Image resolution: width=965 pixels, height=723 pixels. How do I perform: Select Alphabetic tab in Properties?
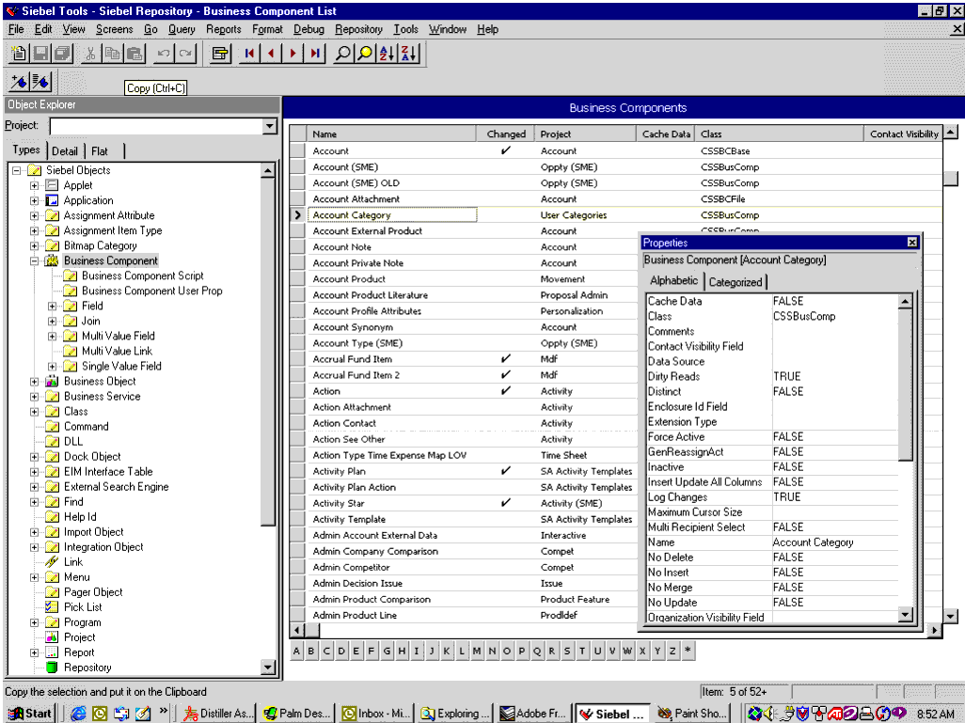click(x=673, y=280)
